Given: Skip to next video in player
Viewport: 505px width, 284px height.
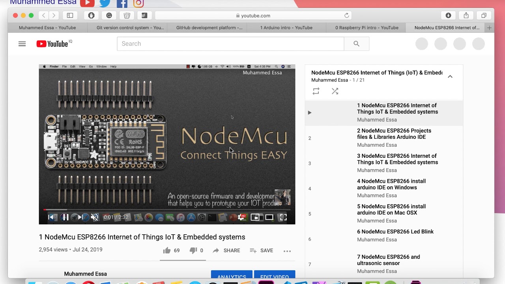Looking at the screenshot, I should pyautogui.click(x=80, y=217).
